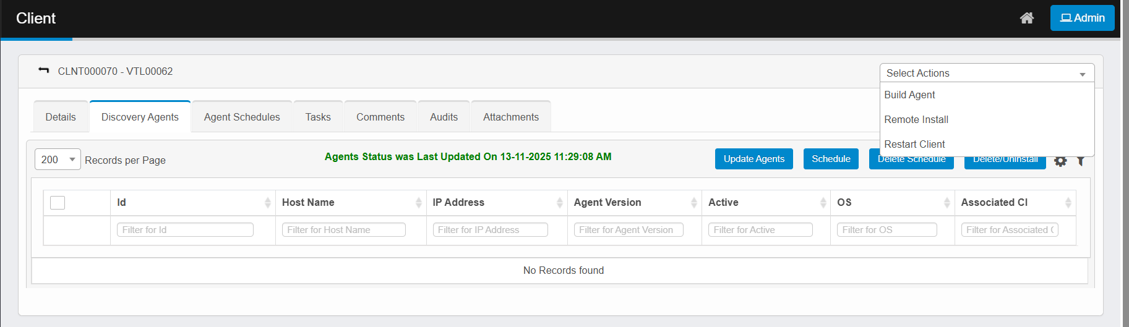The height and width of the screenshot is (327, 1129).
Task: Switch to the Agent Schedules tab
Action: point(242,117)
